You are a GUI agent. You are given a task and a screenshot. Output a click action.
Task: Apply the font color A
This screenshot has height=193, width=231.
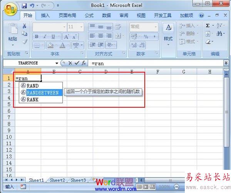point(63,45)
